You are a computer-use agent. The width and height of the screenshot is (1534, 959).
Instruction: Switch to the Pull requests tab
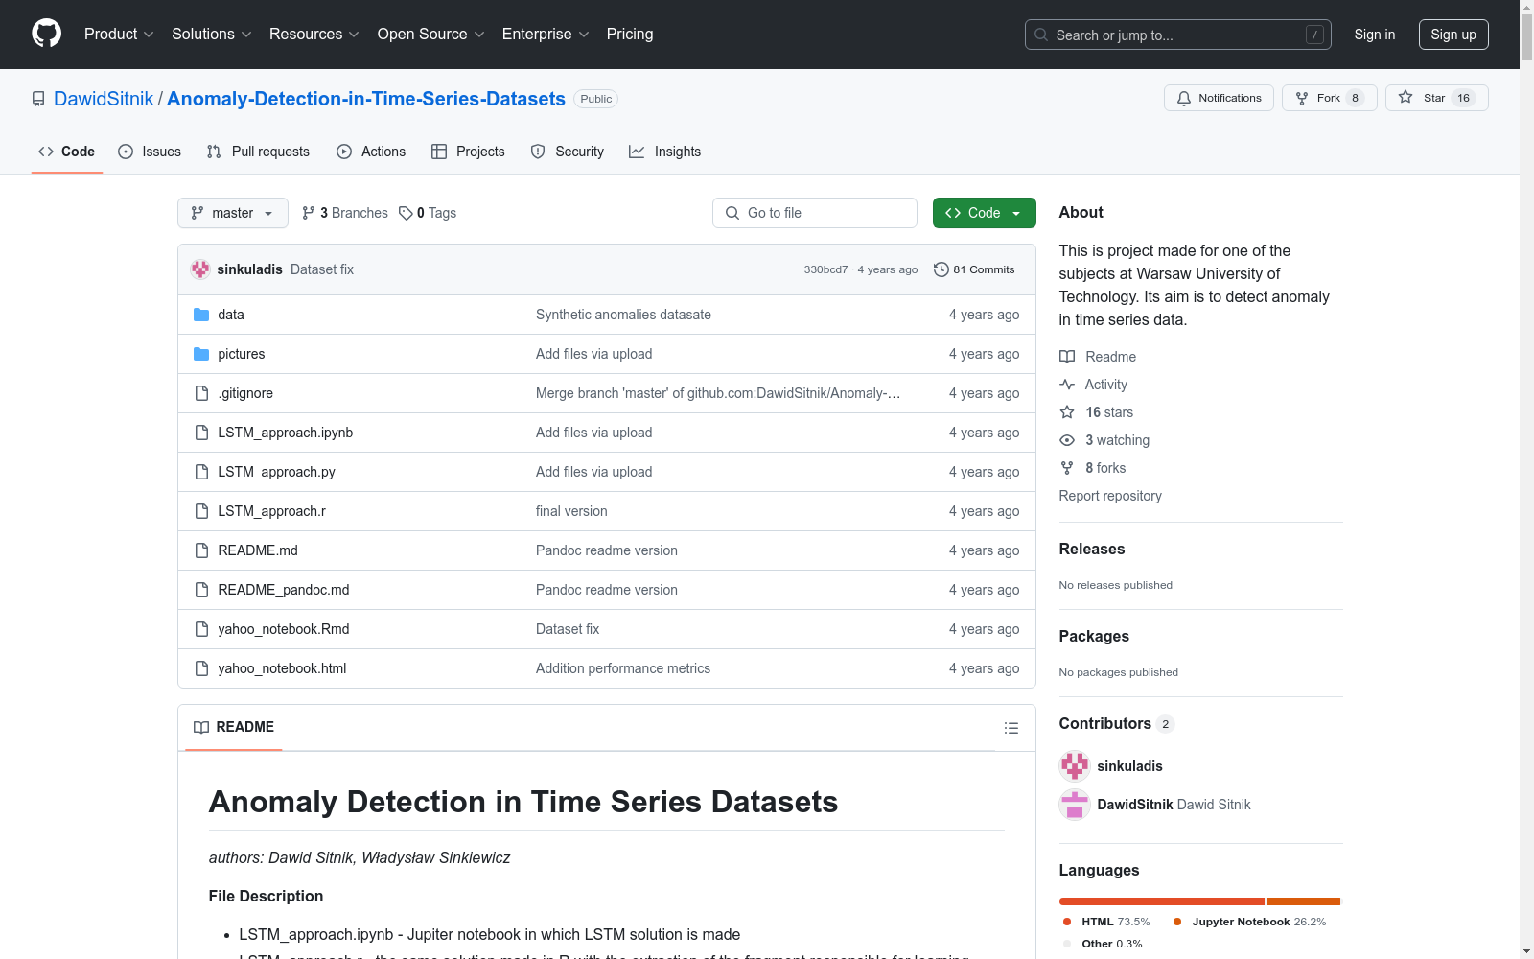click(x=259, y=152)
